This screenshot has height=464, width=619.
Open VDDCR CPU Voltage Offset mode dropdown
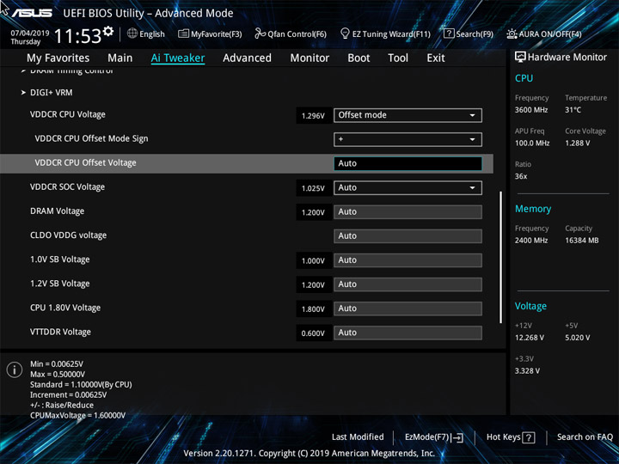click(408, 115)
